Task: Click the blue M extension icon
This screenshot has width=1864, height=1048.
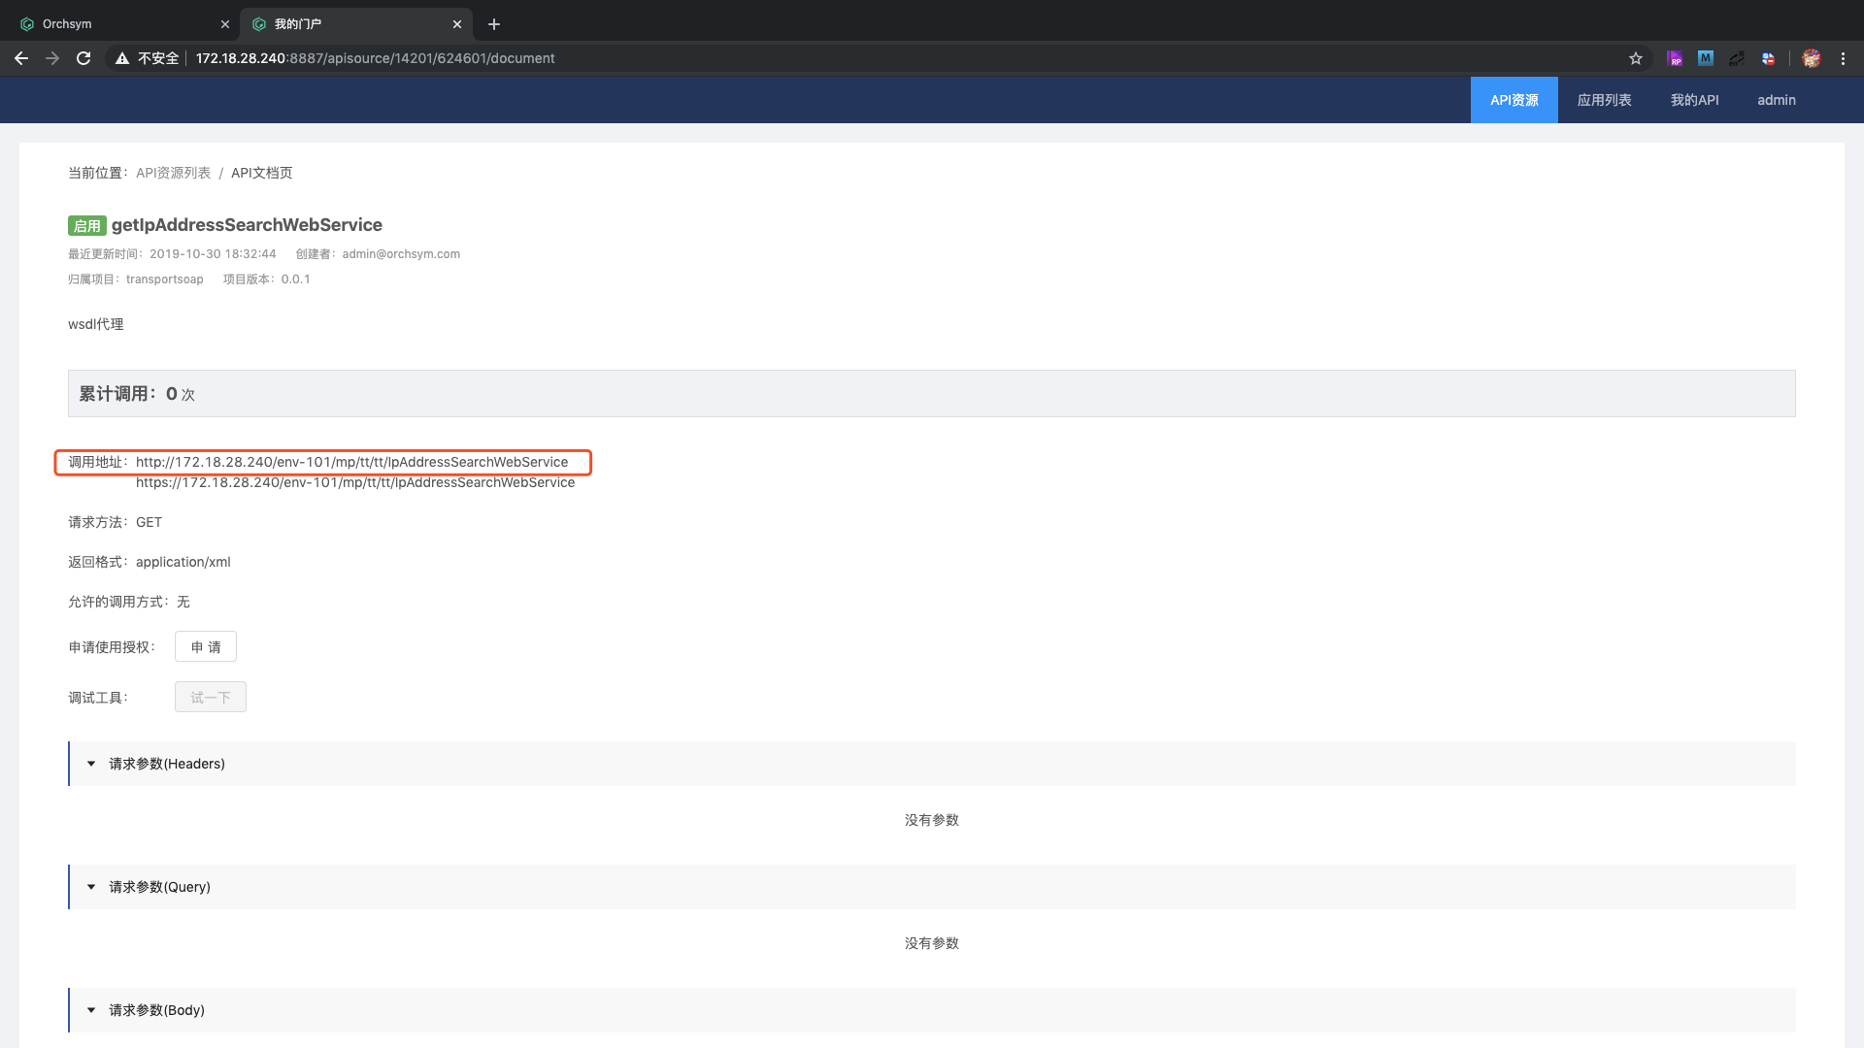Action: click(1706, 58)
